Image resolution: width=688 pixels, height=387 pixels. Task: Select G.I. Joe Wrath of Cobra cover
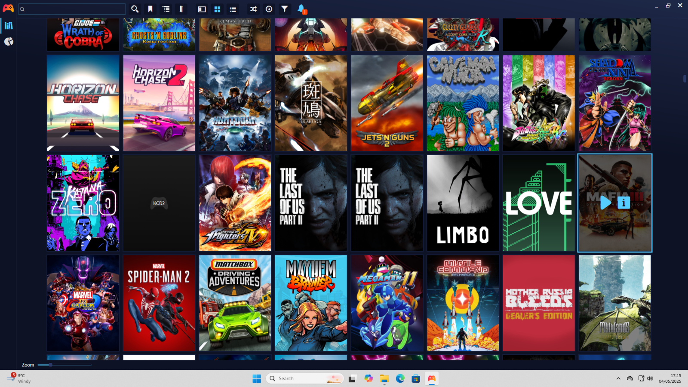pyautogui.click(x=83, y=34)
